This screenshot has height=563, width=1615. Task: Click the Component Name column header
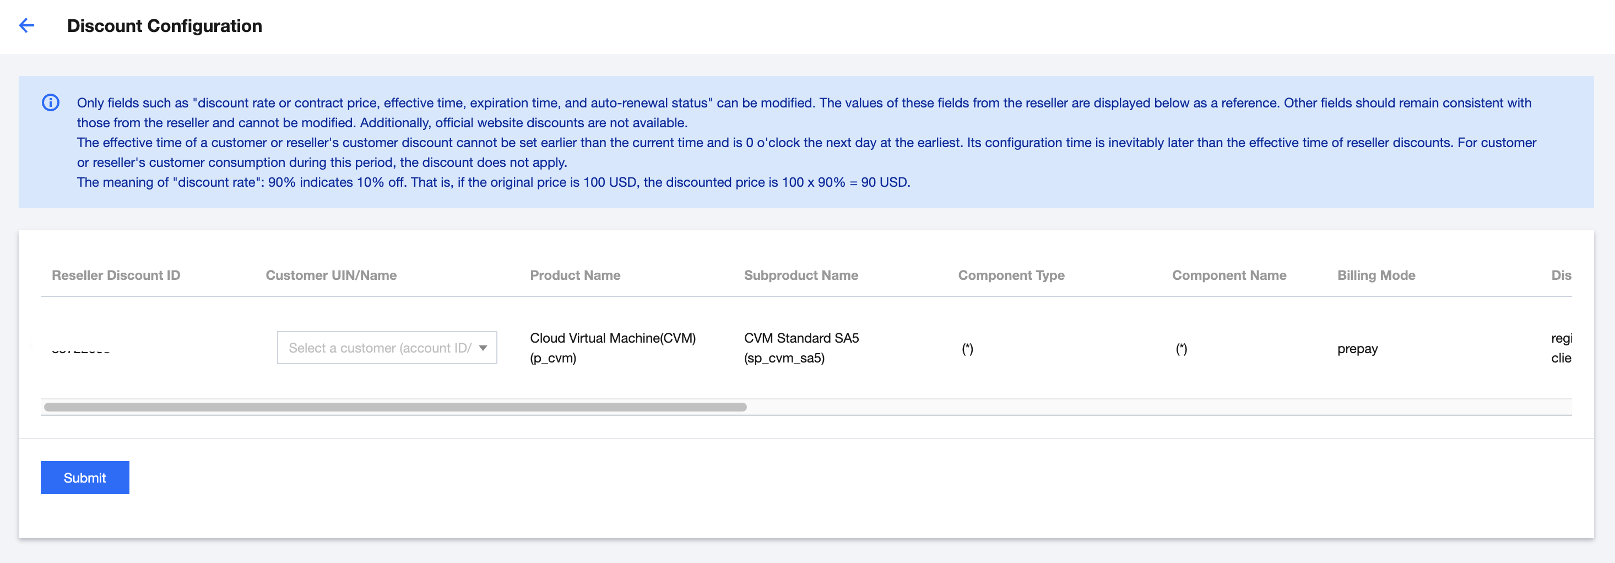pos(1229,275)
